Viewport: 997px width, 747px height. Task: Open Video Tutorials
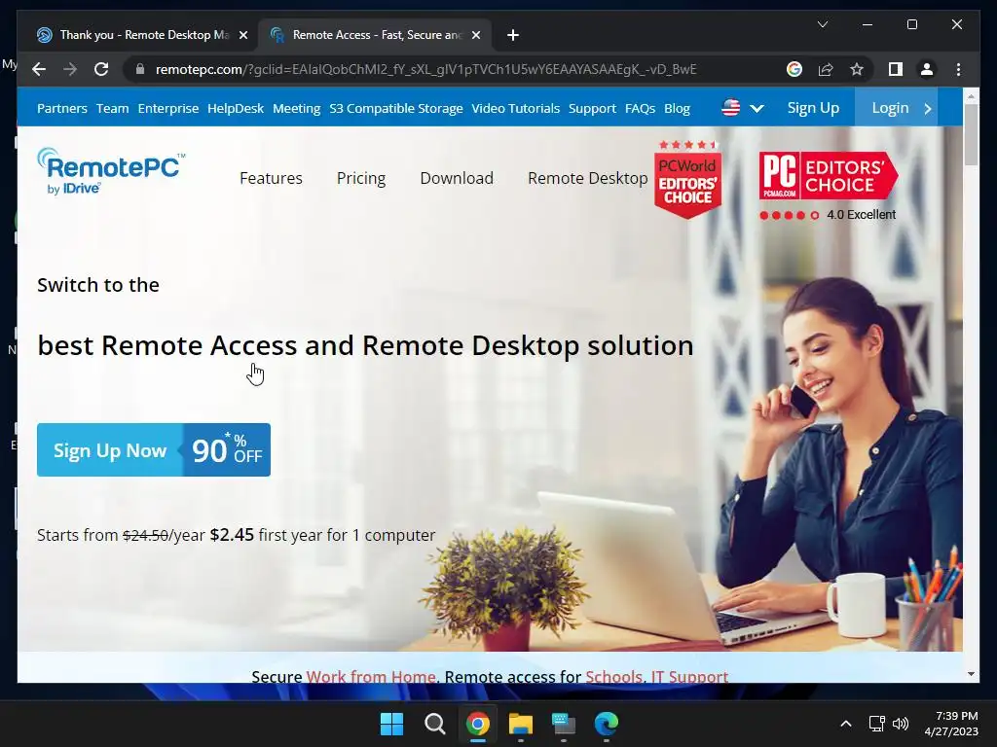point(516,109)
